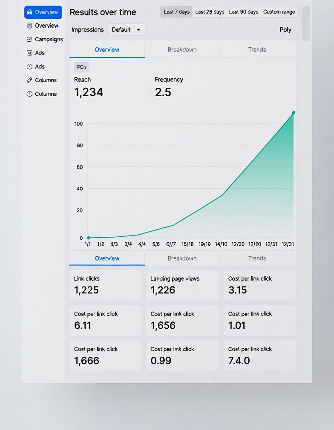Screen dimensions: 334x430
Task: Click the clock icon next to Ads
Action: [29, 66]
